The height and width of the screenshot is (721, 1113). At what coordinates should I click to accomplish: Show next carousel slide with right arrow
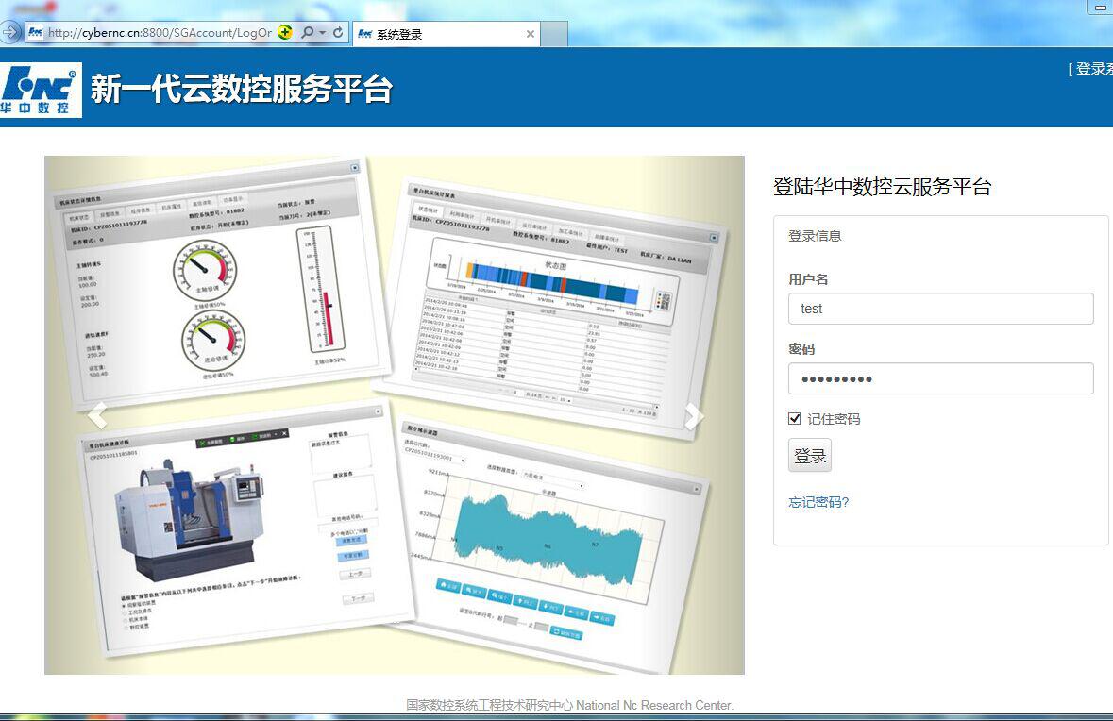694,416
